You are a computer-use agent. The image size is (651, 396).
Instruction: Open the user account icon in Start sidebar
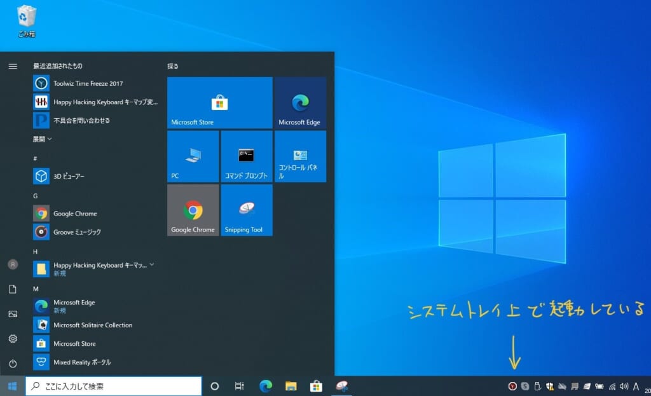(x=13, y=264)
